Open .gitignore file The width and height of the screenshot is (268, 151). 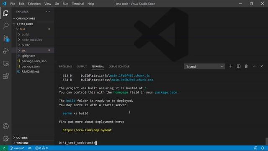coord(33,56)
